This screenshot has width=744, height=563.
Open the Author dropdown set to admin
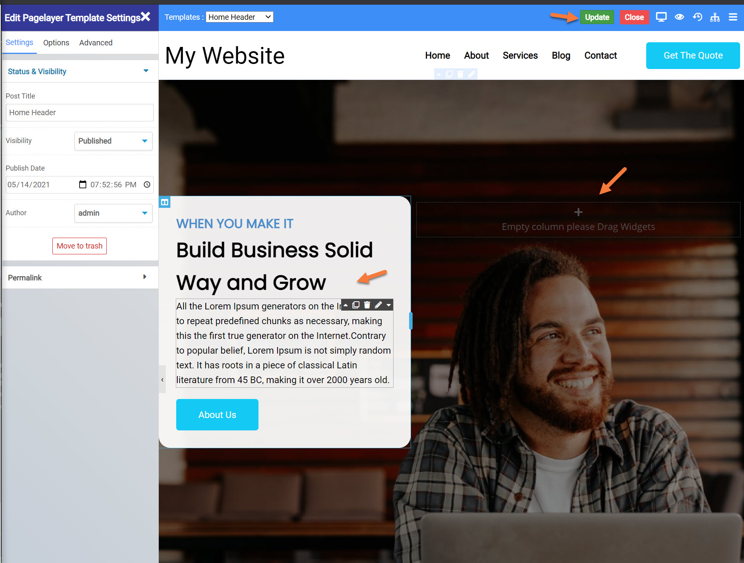coord(113,213)
